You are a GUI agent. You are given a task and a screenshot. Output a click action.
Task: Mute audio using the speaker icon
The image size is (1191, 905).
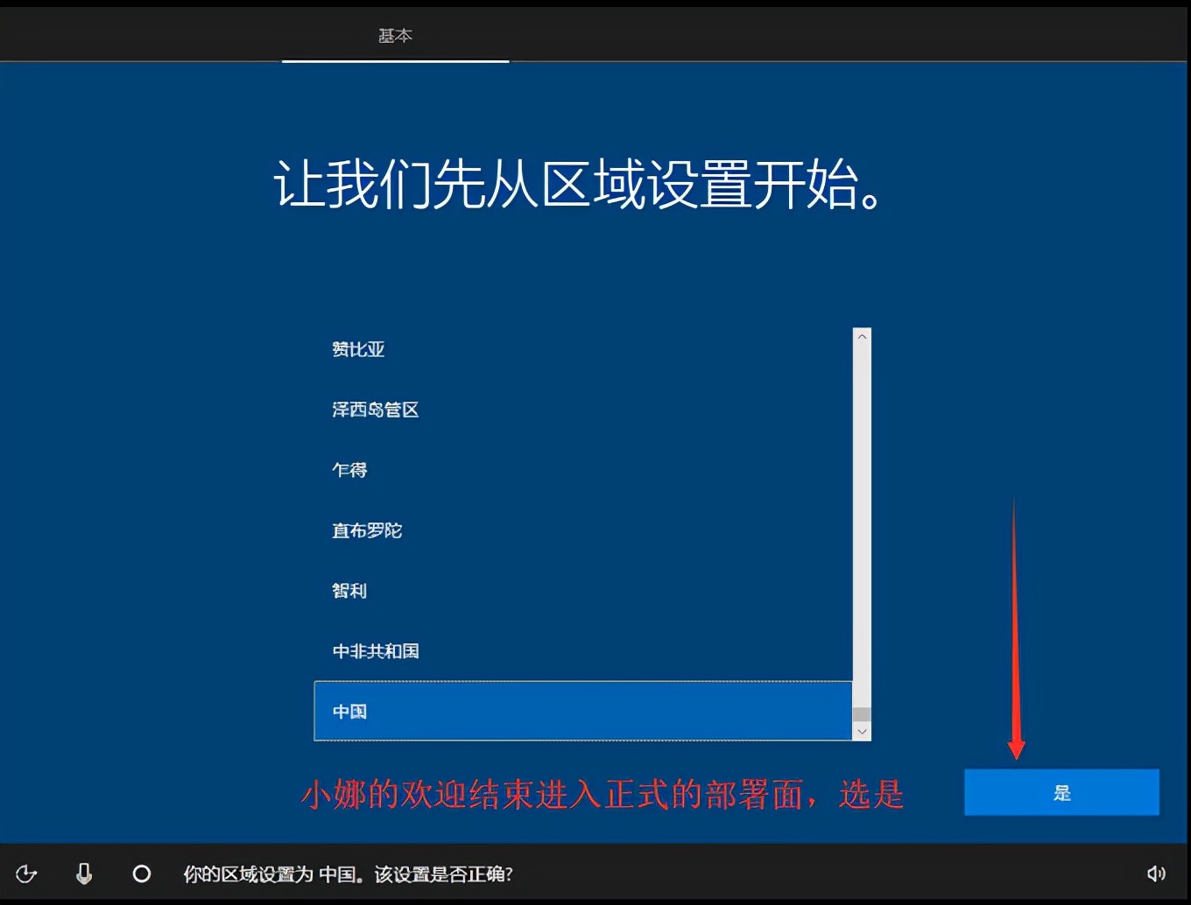[1156, 873]
